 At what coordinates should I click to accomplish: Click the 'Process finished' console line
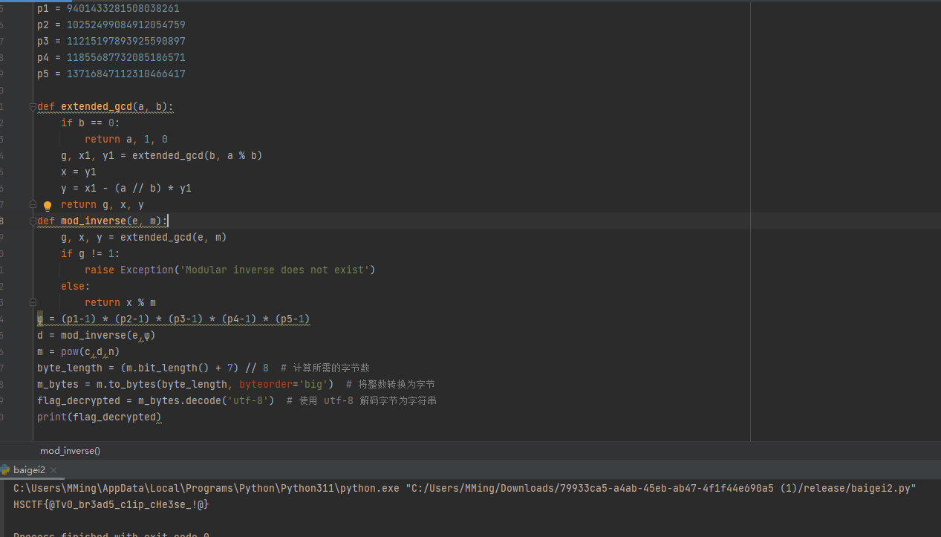111,535
